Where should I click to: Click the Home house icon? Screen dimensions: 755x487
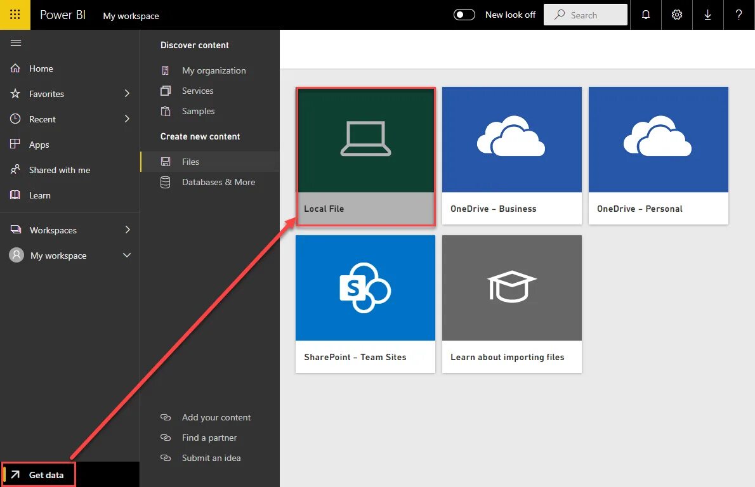coord(15,68)
